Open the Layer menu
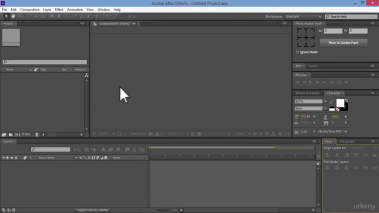Image resolution: width=379 pixels, height=213 pixels. (47, 9)
